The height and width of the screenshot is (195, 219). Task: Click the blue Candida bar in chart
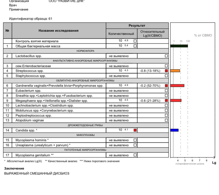pyautogui.click(x=175, y=130)
